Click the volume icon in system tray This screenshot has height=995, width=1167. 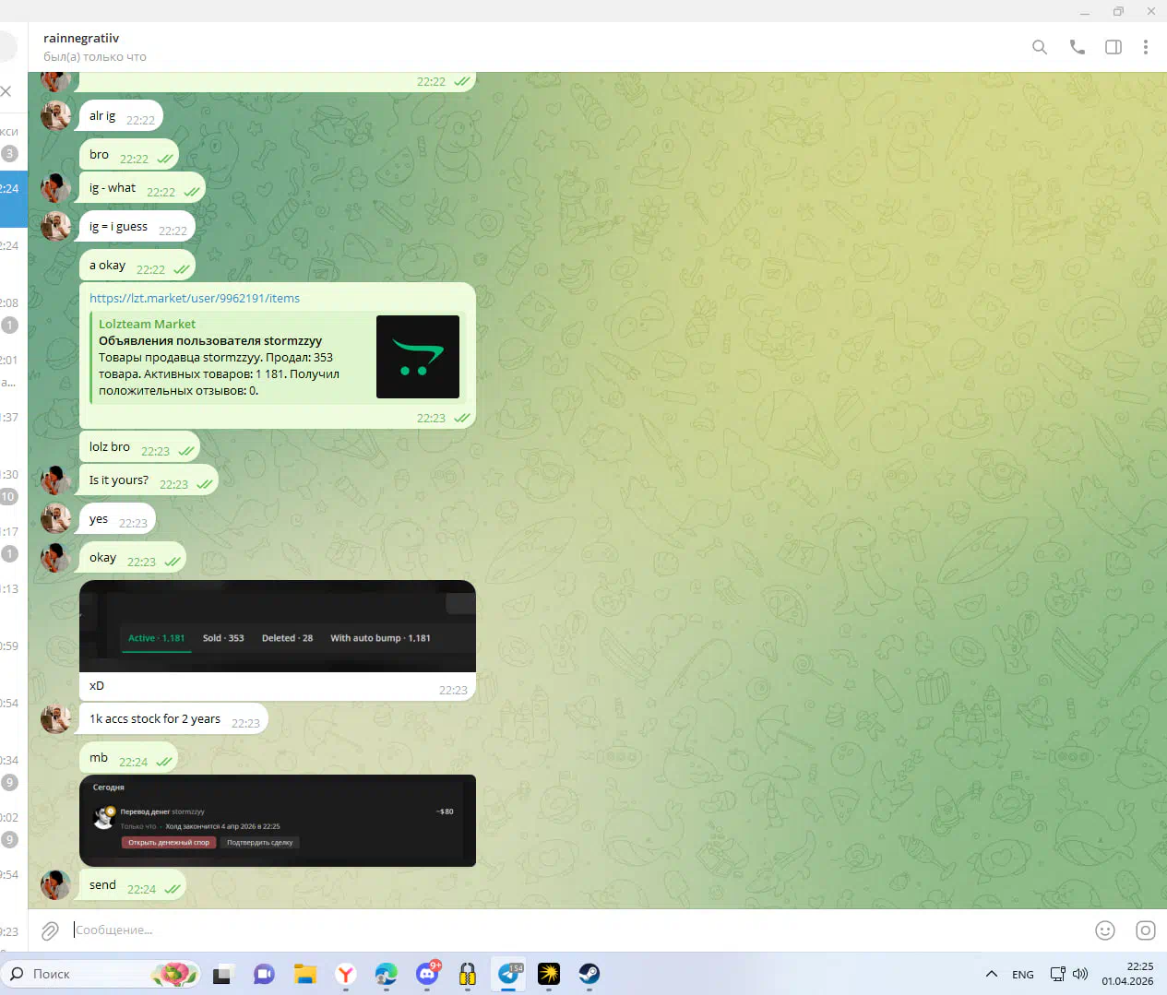tap(1080, 974)
